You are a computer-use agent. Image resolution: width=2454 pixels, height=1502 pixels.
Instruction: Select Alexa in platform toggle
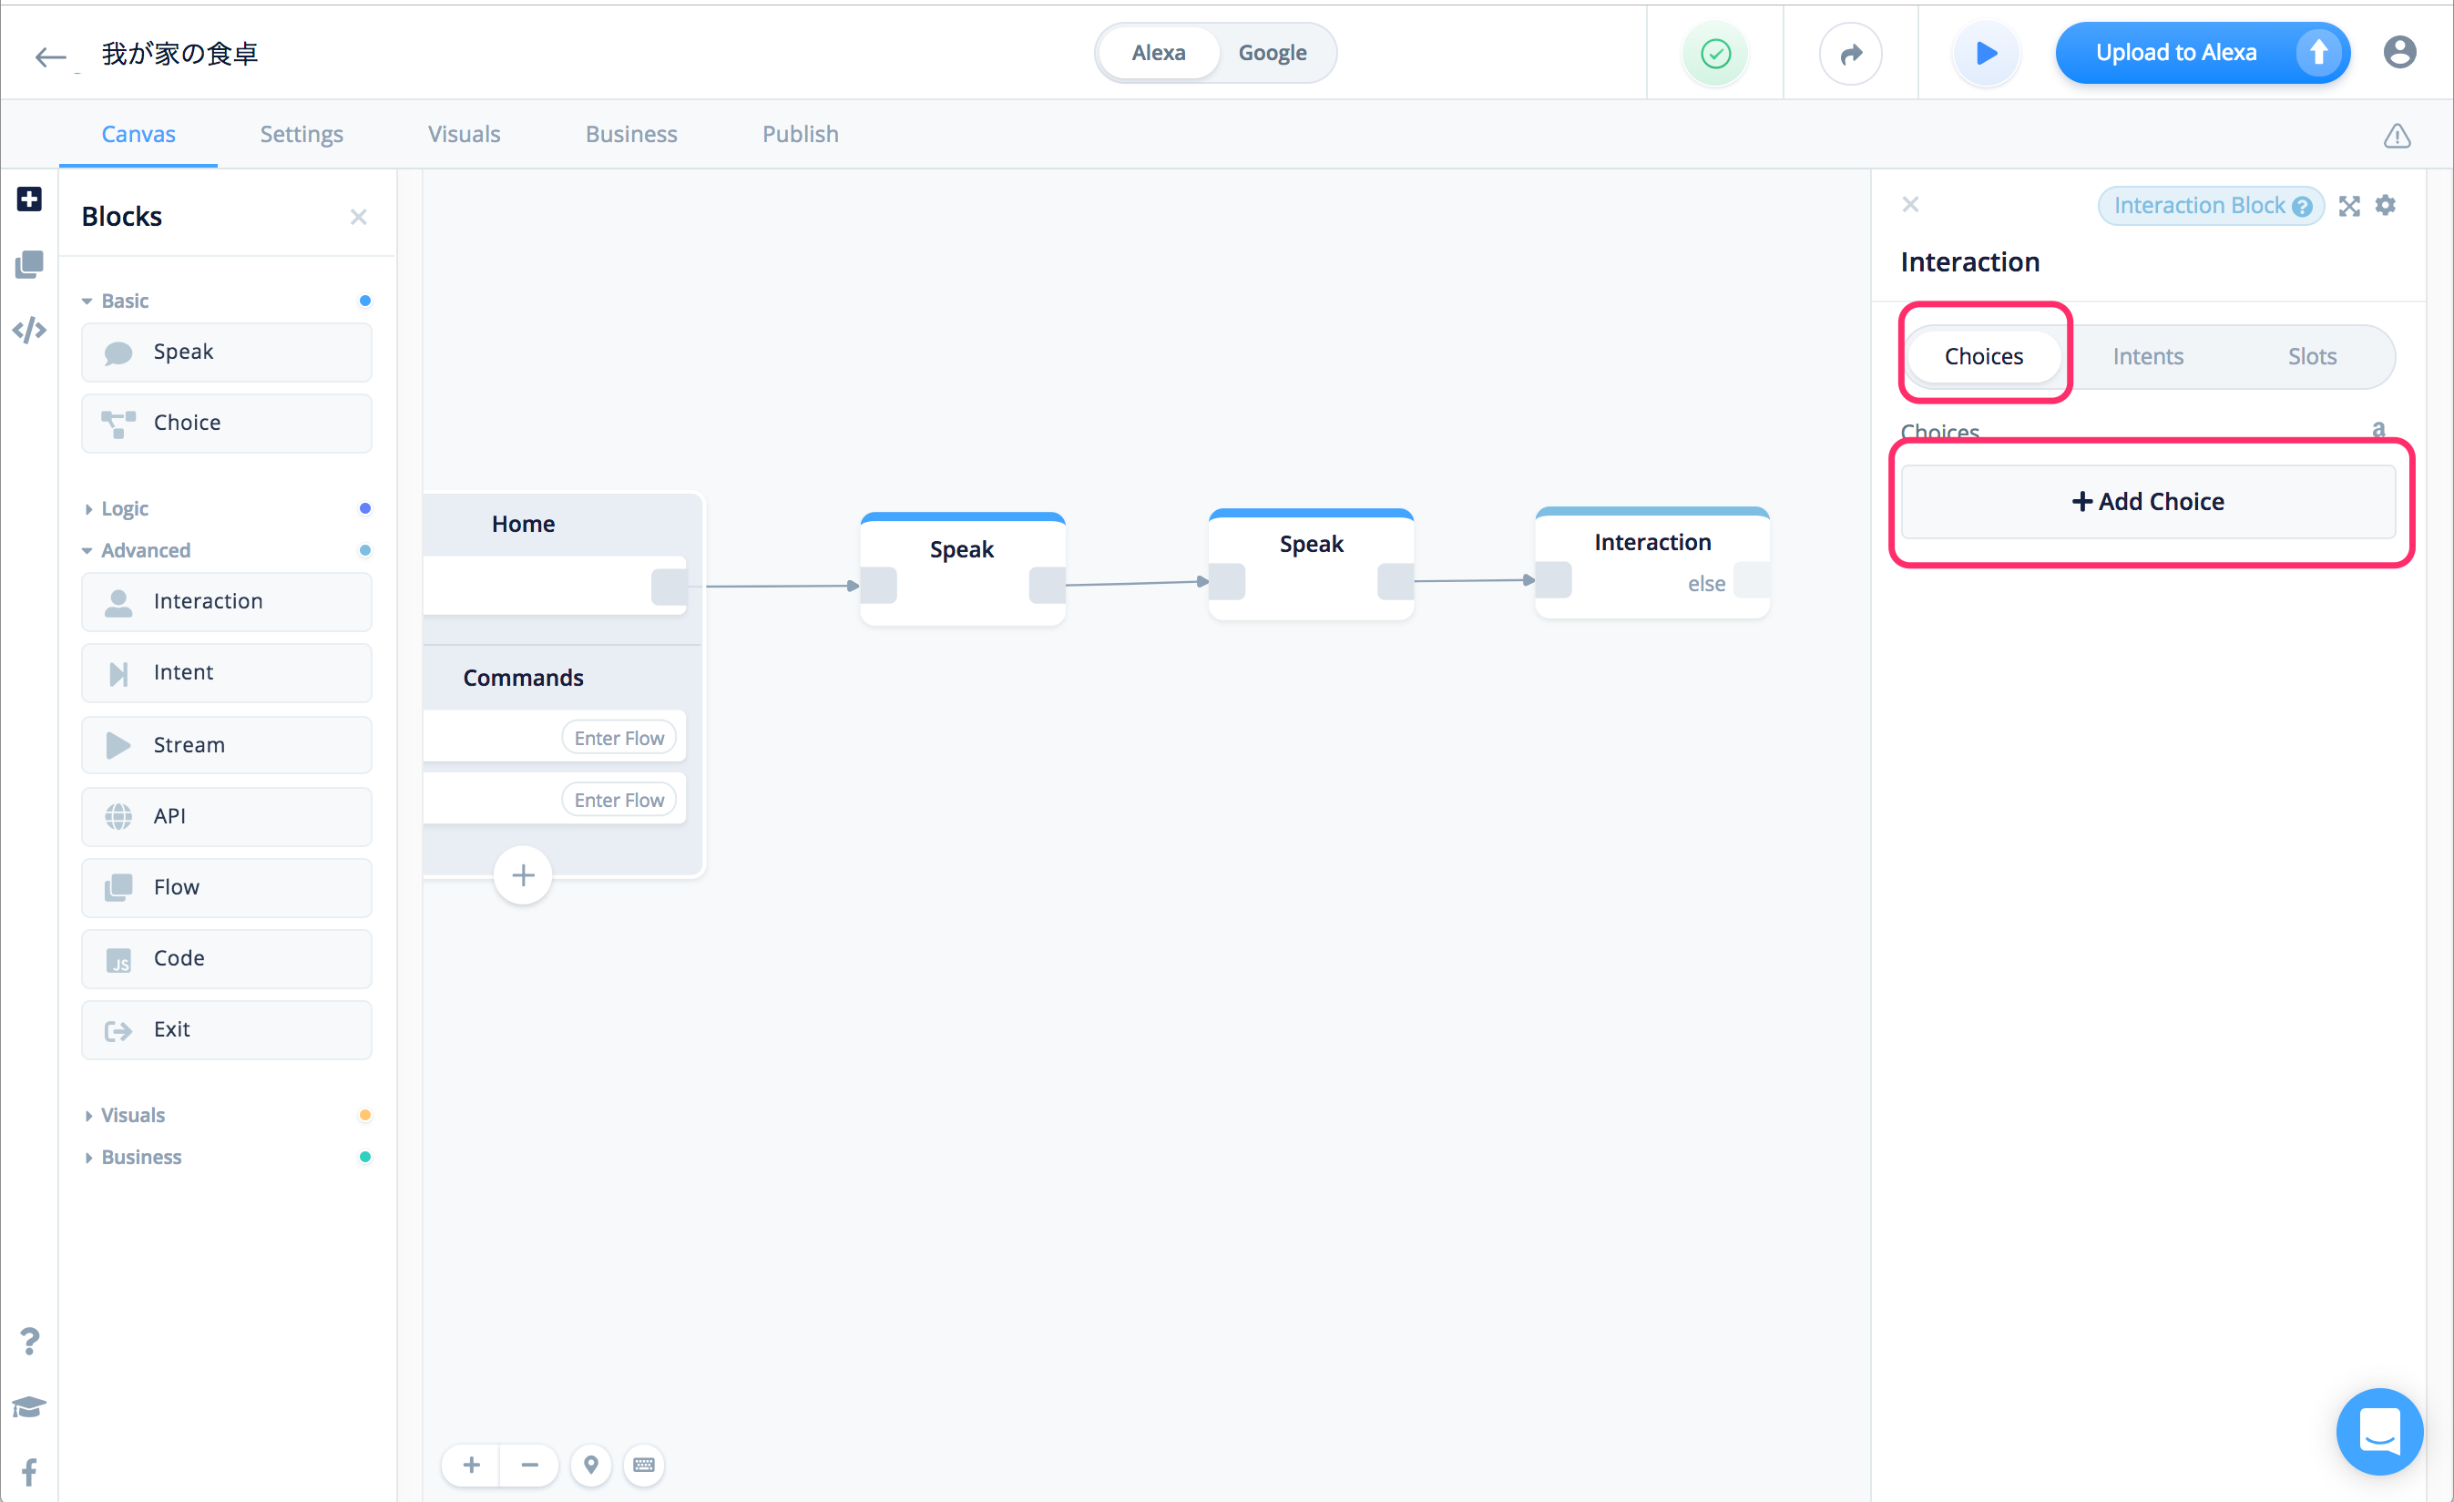(1159, 53)
